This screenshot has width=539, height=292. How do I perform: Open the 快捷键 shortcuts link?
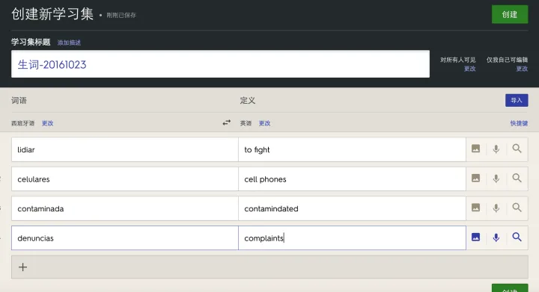(519, 123)
